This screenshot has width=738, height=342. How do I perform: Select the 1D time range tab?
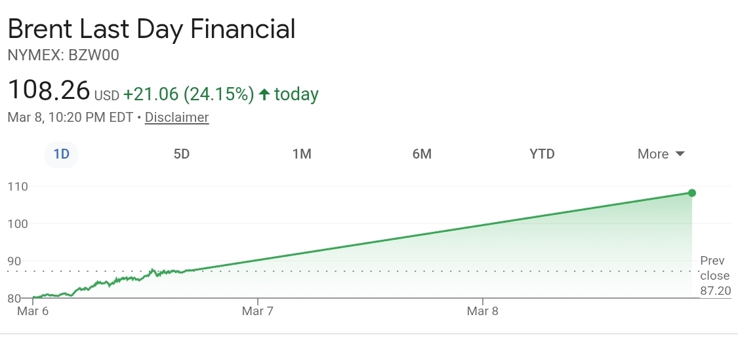click(x=61, y=154)
